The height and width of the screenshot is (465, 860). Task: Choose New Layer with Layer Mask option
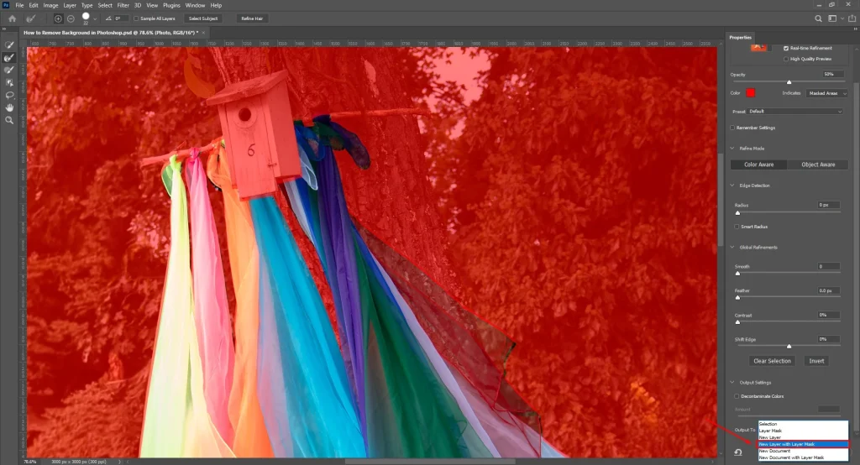pyautogui.click(x=803, y=444)
